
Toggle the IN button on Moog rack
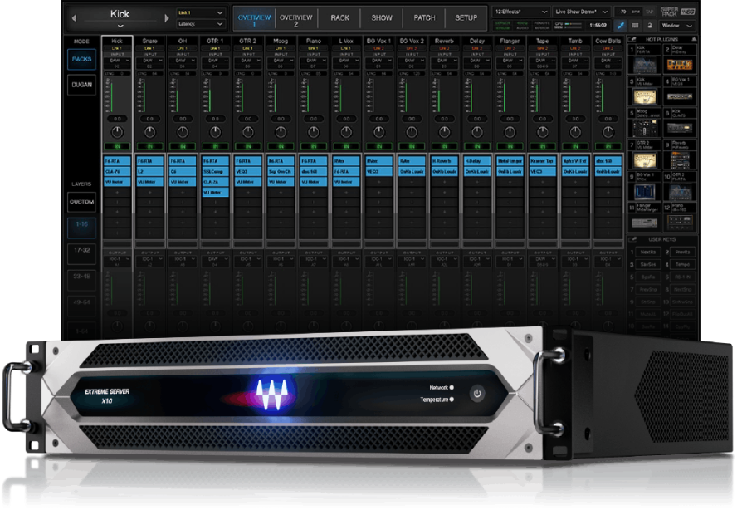point(281,146)
